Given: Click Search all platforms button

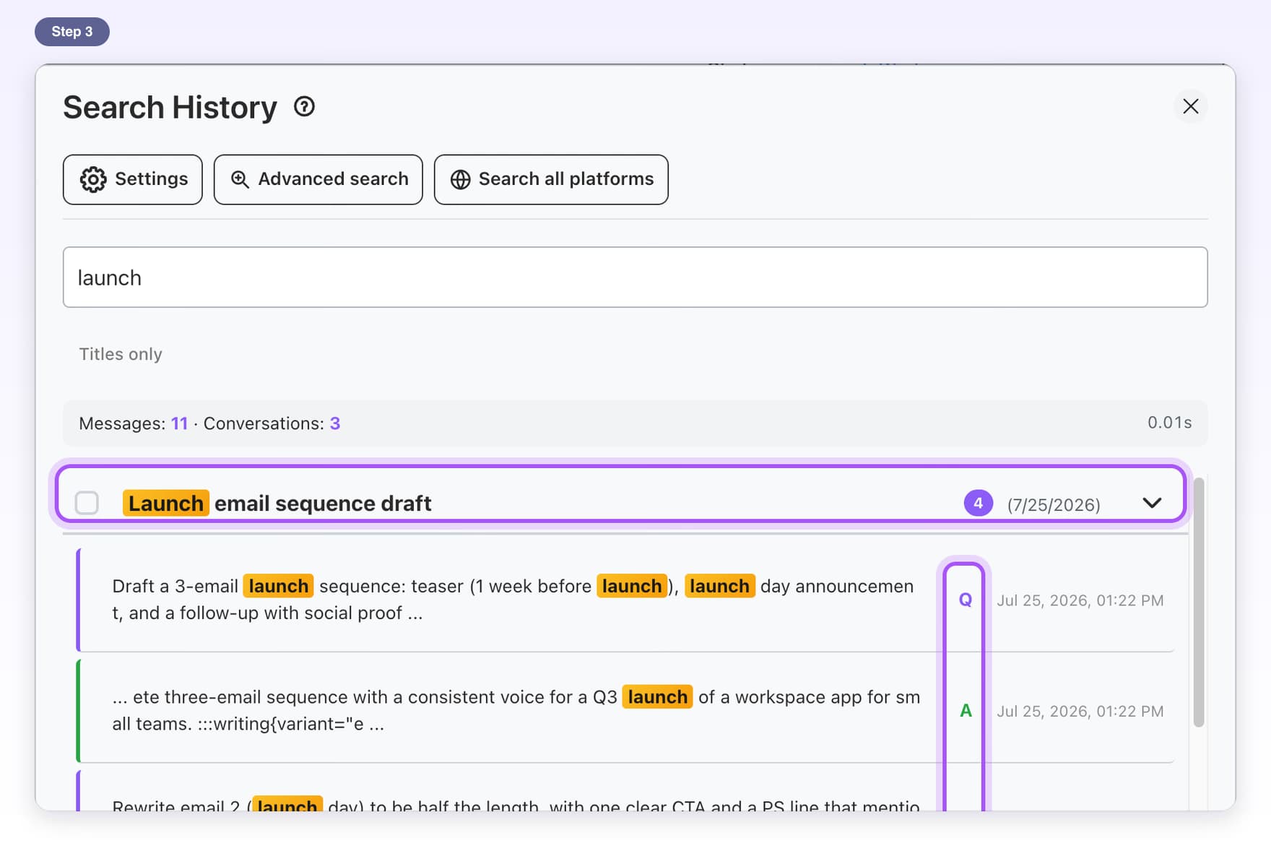Looking at the screenshot, I should coord(551,179).
